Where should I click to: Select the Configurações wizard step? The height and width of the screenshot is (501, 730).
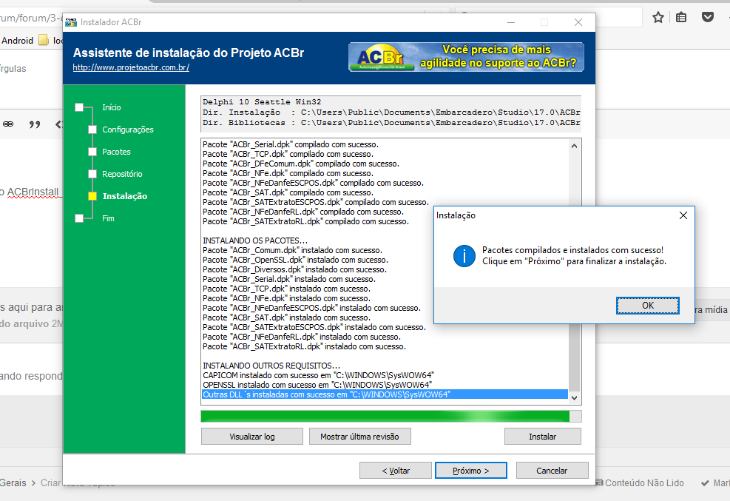127,130
